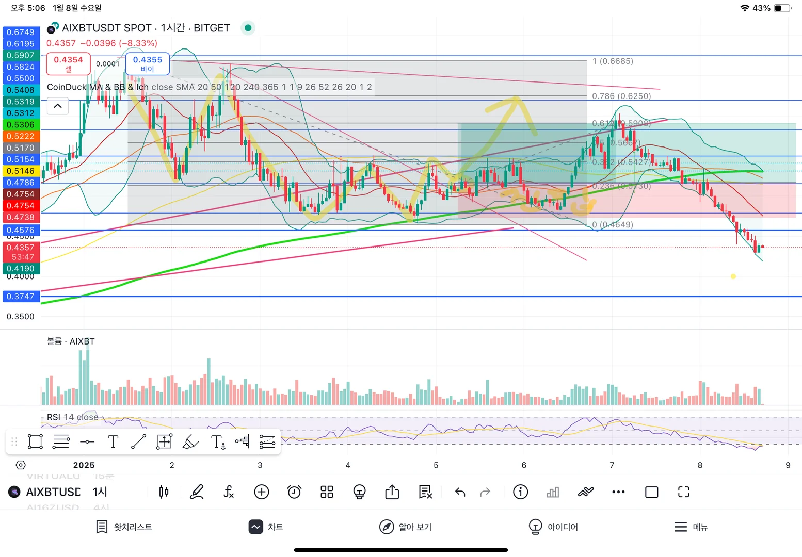This screenshot has height=557, width=802.
Task: Pick the horizontal-bars profile drawing tool
Action: [242, 441]
